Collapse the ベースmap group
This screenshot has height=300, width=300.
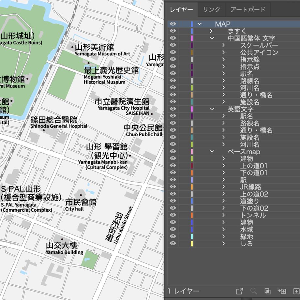[x=212, y=151]
